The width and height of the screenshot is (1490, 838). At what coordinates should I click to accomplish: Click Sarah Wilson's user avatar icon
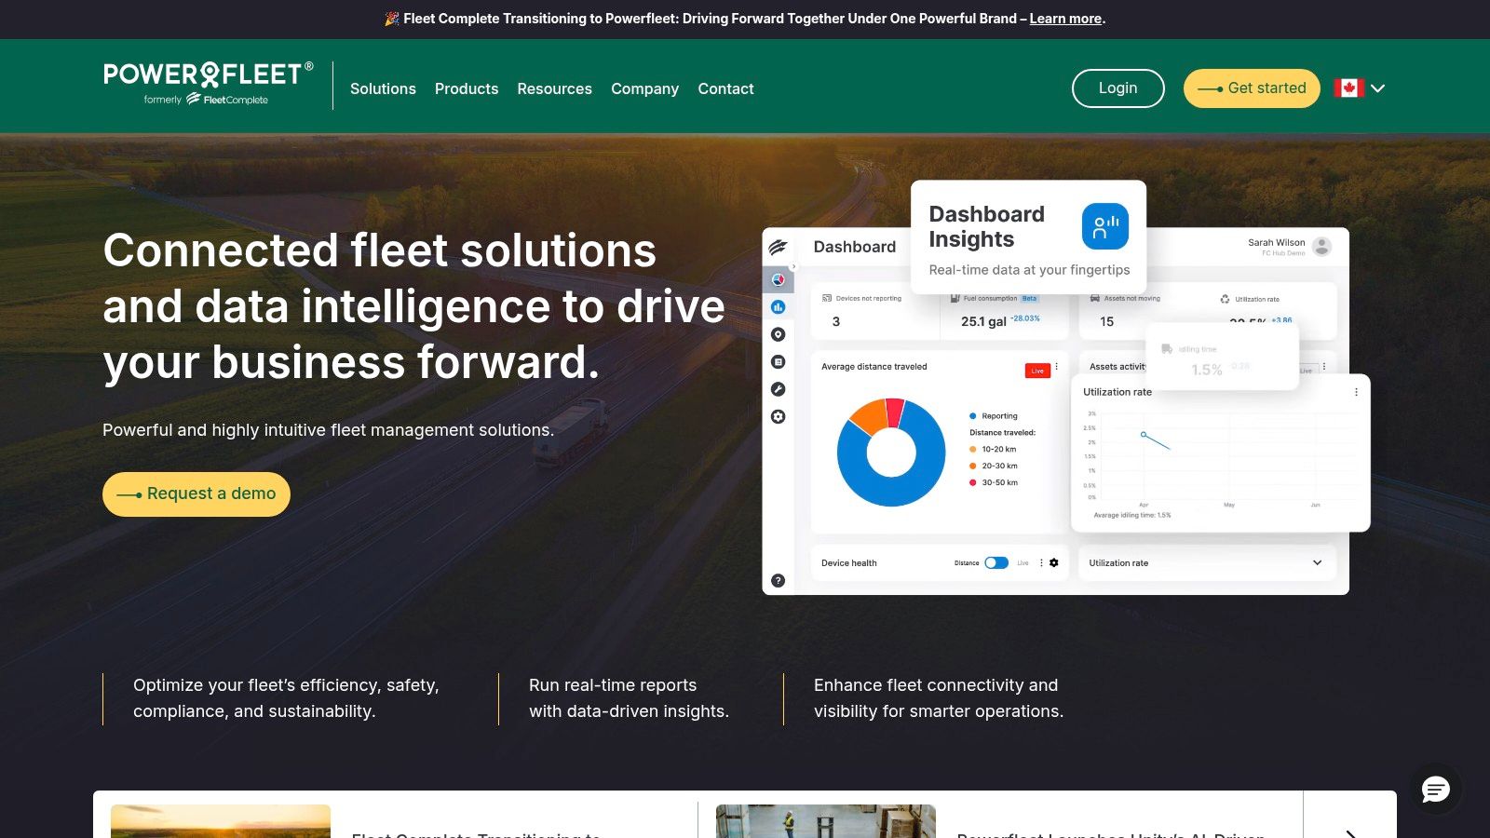(x=1321, y=247)
